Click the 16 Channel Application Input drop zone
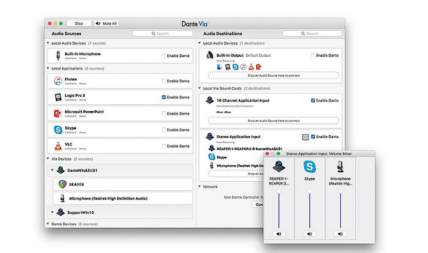 click(273, 121)
